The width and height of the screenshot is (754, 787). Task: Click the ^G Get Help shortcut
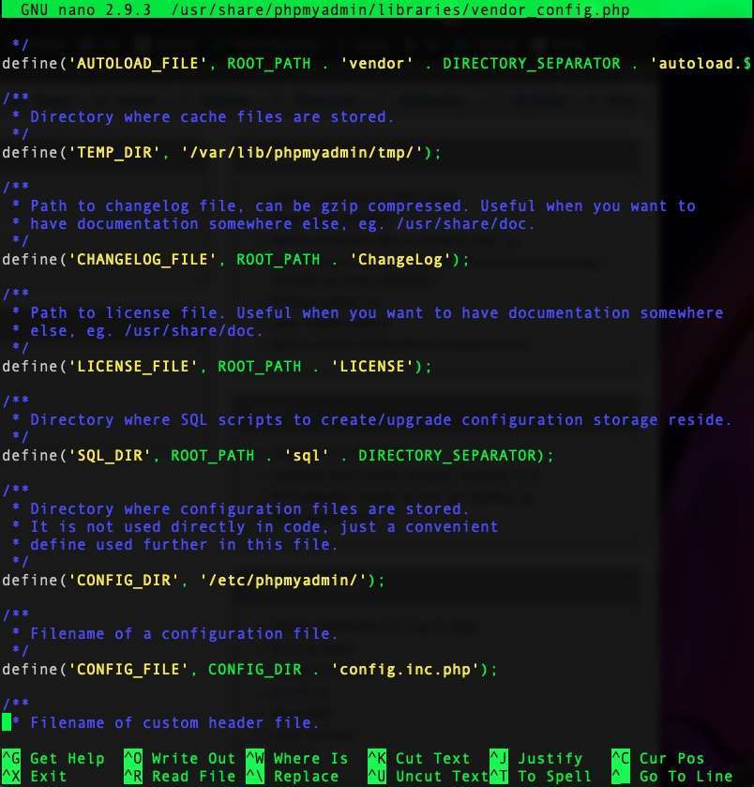coord(53,758)
